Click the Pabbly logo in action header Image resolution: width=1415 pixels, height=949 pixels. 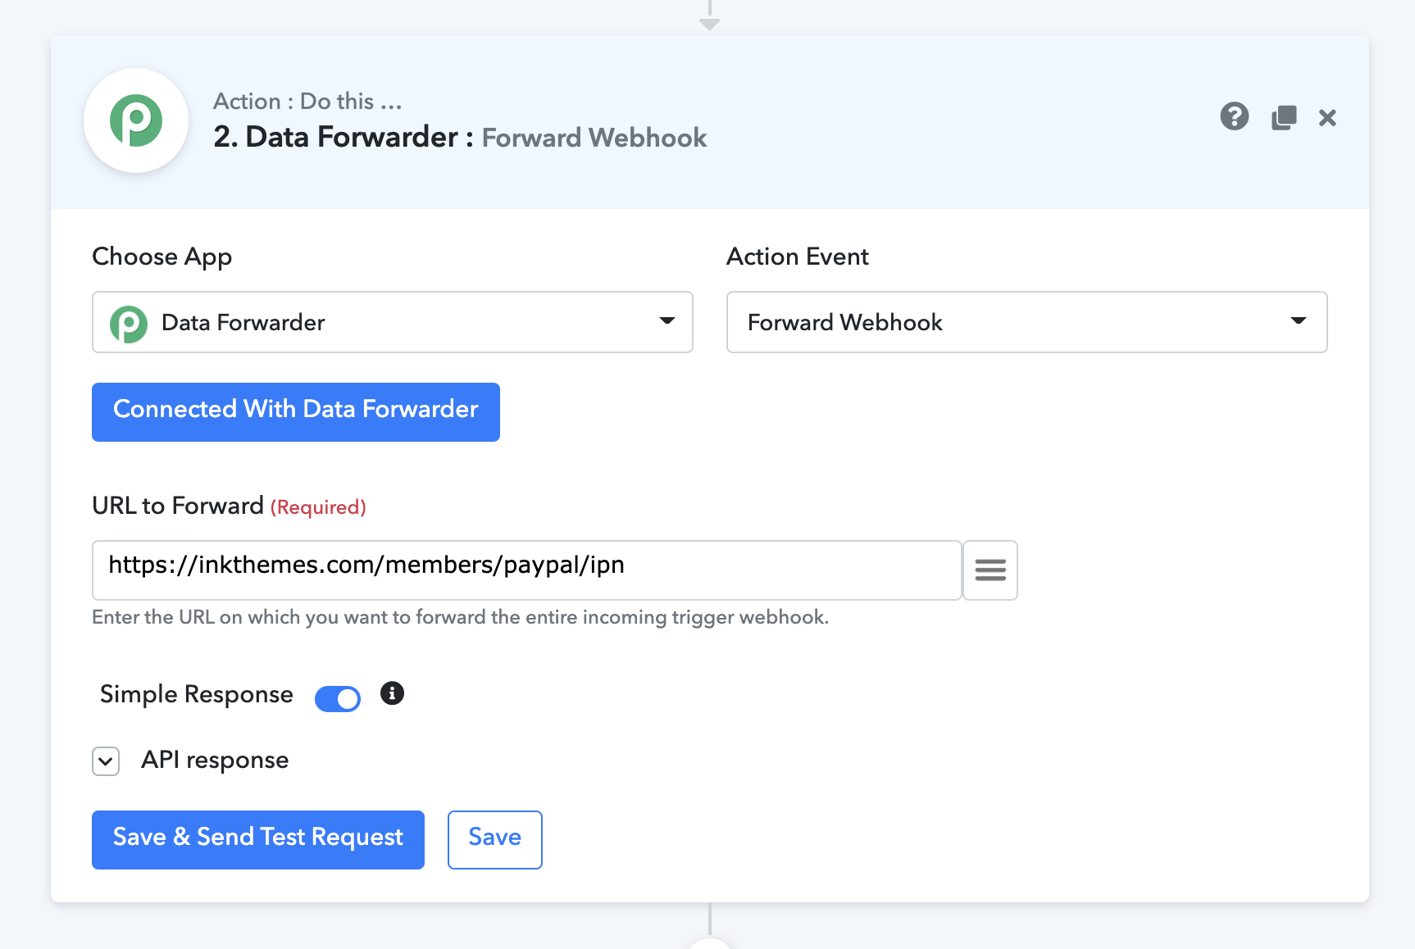point(136,120)
